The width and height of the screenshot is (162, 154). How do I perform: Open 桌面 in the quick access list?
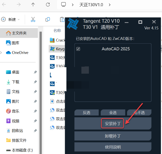pos(13,72)
